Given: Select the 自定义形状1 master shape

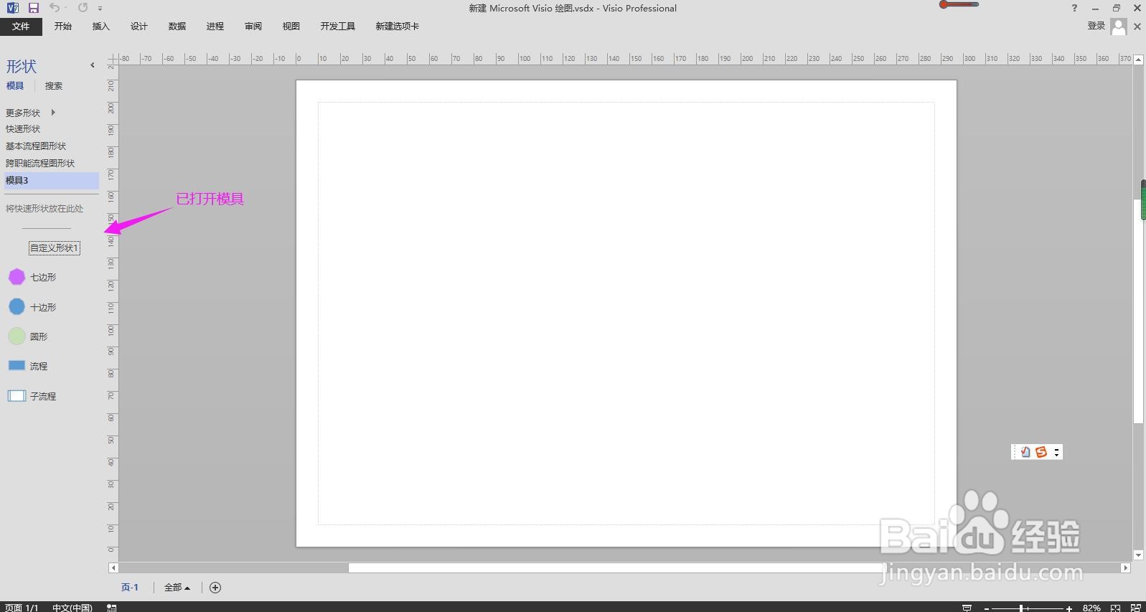Looking at the screenshot, I should pos(55,248).
